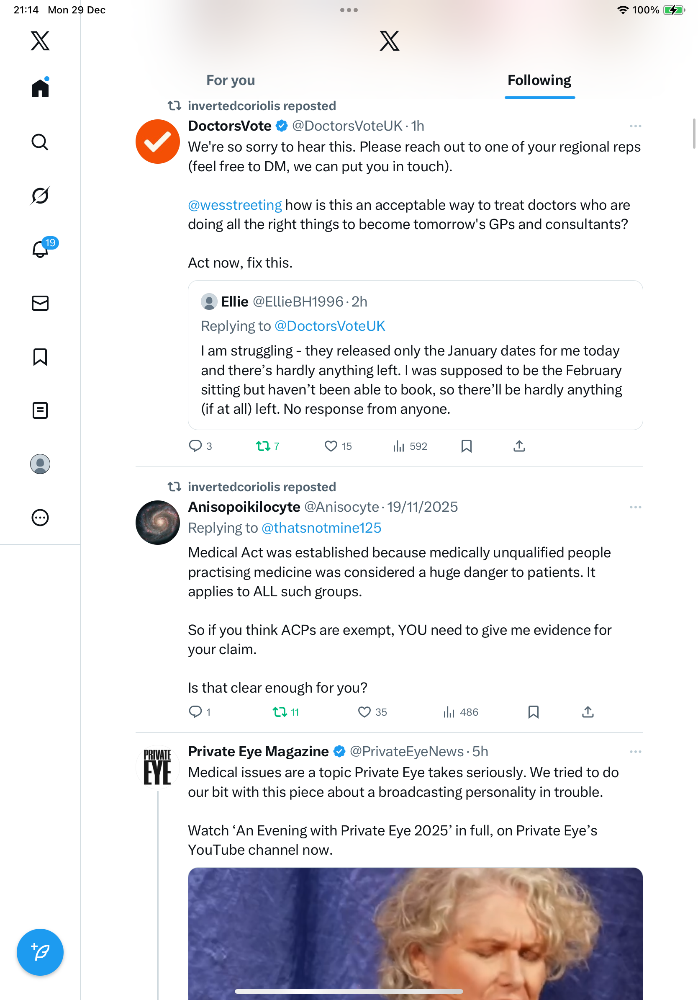Switch to the For you tab
The image size is (698, 1000).
coord(231,80)
